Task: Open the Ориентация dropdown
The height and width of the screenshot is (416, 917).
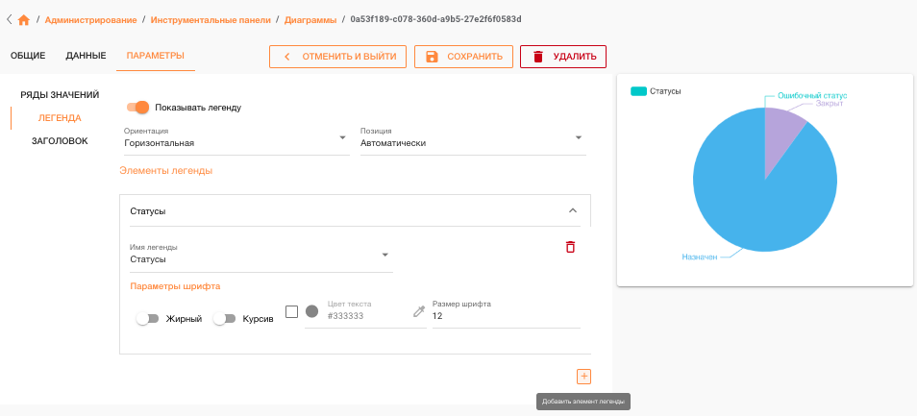Action: coord(236,140)
